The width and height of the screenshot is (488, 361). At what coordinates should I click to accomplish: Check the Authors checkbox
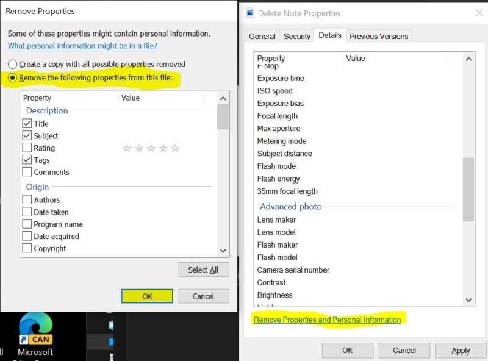pos(27,199)
